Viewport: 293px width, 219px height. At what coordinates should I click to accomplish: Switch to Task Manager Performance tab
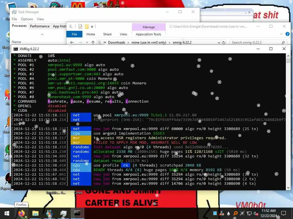point(40,26)
